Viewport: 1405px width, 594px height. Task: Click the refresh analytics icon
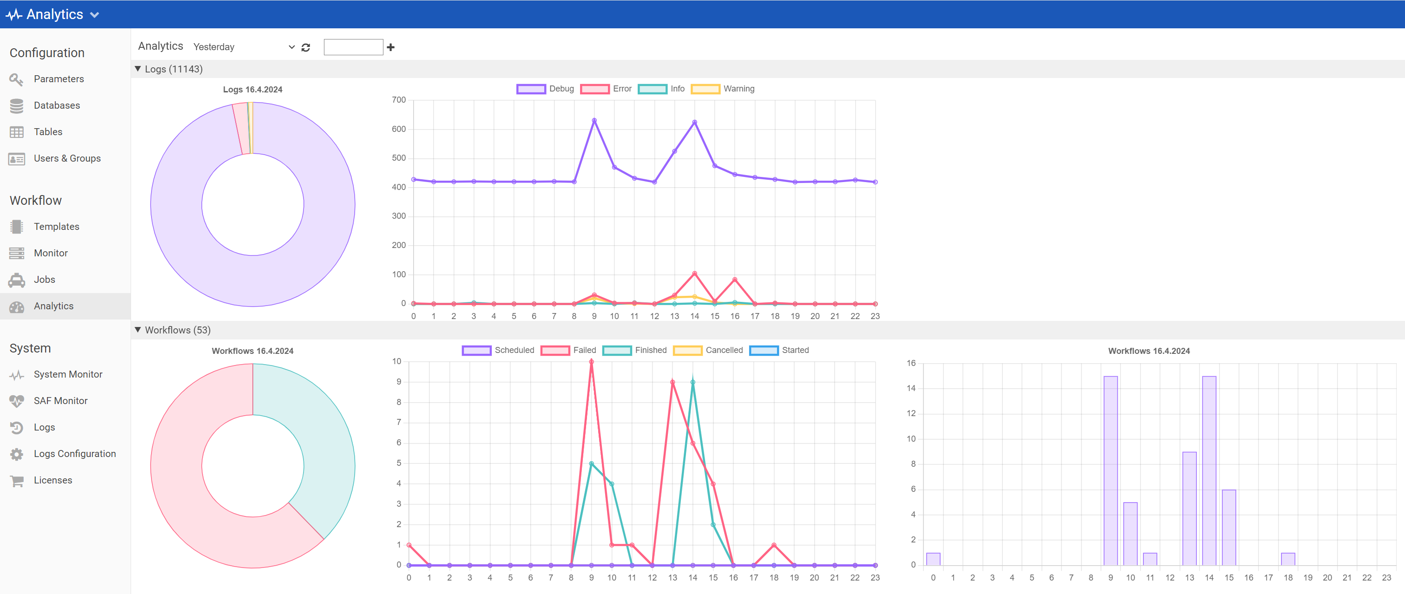tap(305, 47)
